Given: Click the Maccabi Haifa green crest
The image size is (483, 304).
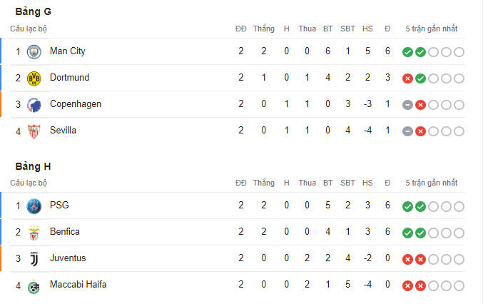Looking at the screenshot, I should pos(34,286).
